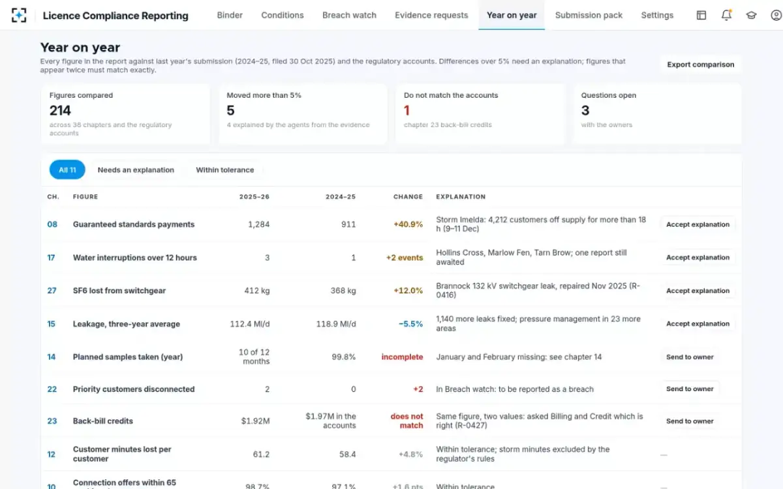Screen dimensions: 783x489
Task: Click the app logo icon
Action: [19, 15]
